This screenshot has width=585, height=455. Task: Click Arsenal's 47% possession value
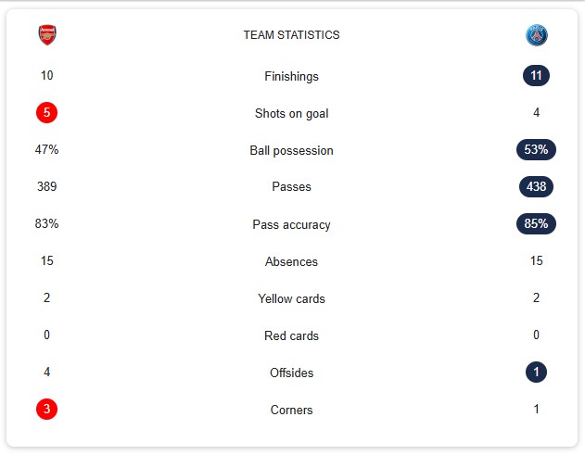point(46,149)
